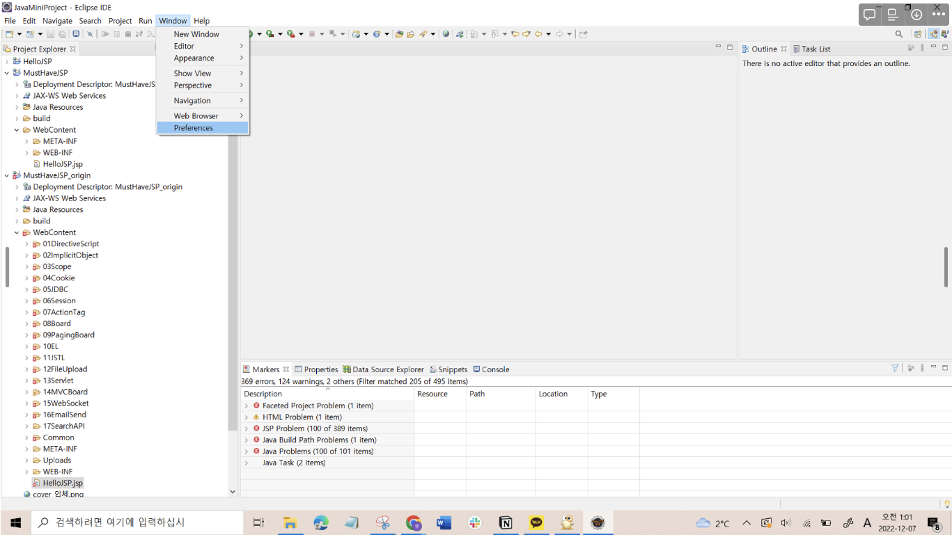
Task: Switch to the Java EE perspective icon
Action: click(x=933, y=34)
